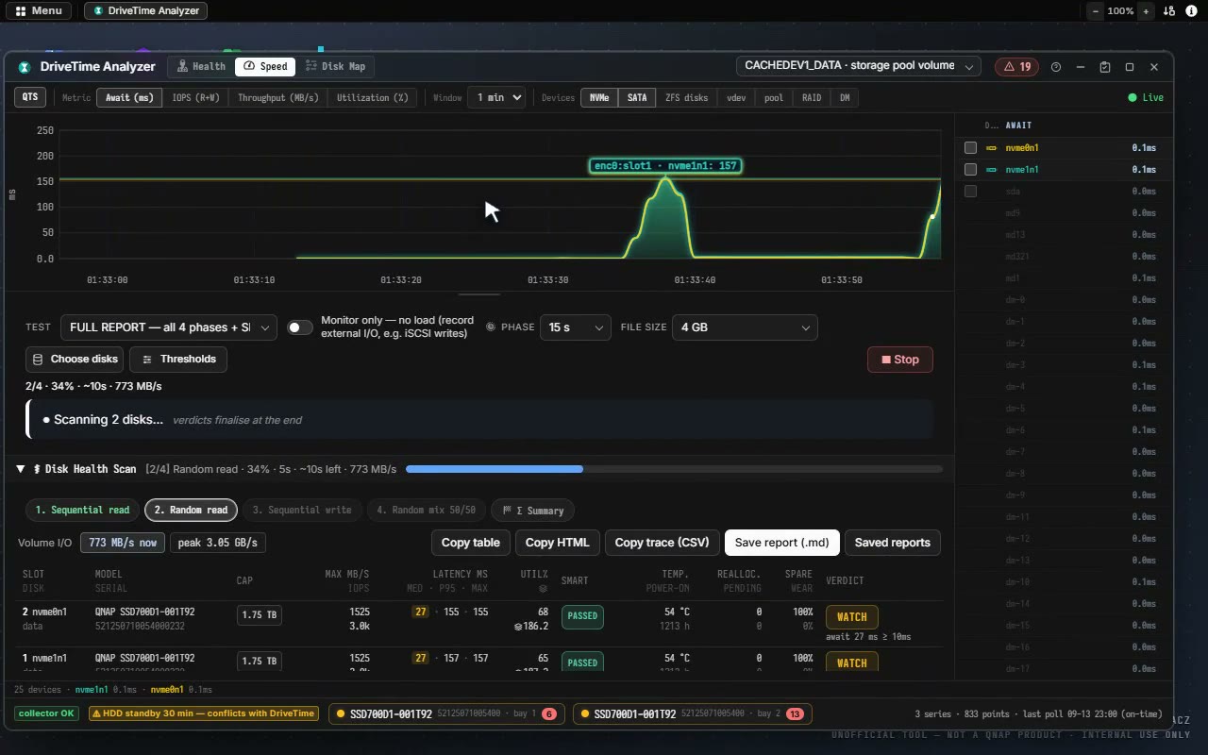Switch to the Disk Map tab
This screenshot has height=755, width=1208.
[x=335, y=67]
